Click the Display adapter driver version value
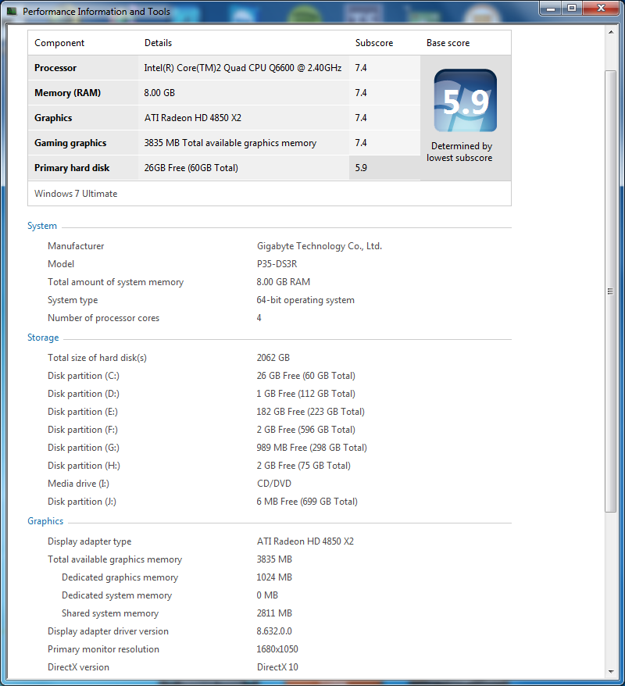 (274, 631)
